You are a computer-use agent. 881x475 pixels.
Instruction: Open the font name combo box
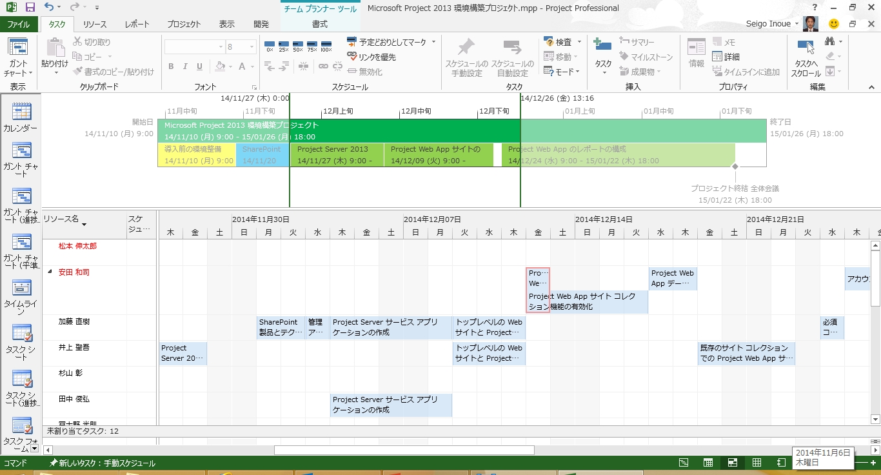194,47
